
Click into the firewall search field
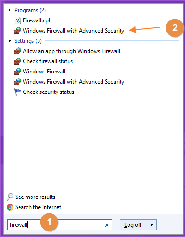60,225
